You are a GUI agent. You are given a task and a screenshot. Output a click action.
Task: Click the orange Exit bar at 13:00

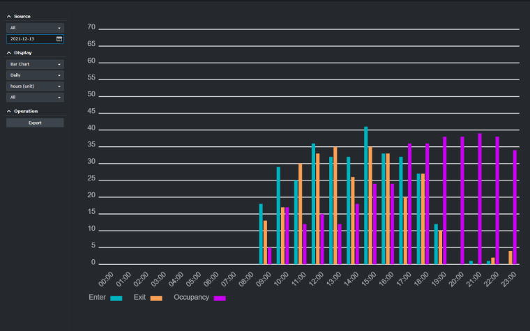click(335, 206)
